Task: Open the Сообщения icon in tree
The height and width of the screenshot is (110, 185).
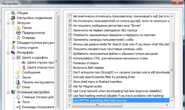Action: coord(19,72)
